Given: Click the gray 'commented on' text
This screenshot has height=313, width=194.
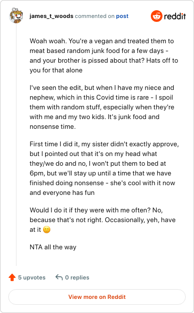Looking at the screenshot, I should tap(95, 16).
